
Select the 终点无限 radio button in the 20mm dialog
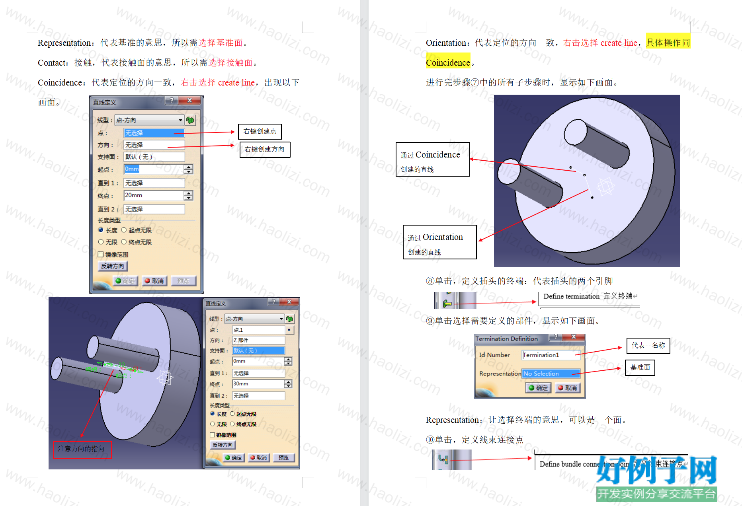coord(124,242)
